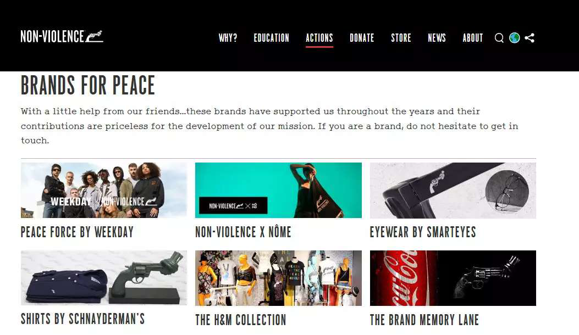This screenshot has height=335, width=579.
Task: Open the NEWS section
Action: point(437,38)
